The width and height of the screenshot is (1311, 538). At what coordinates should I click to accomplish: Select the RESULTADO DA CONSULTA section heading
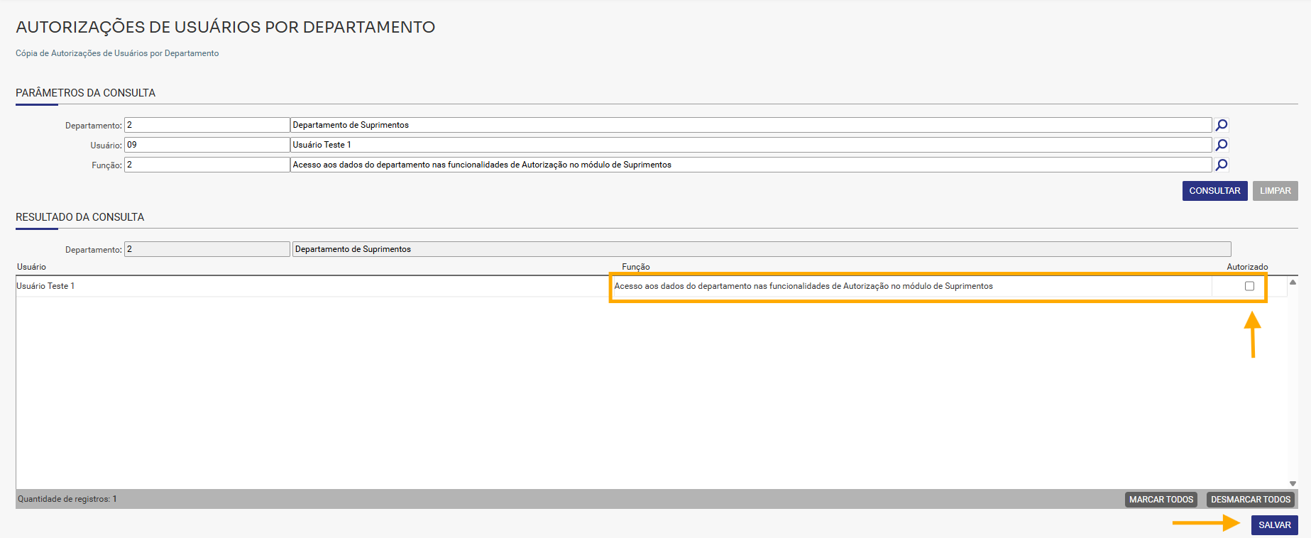pos(79,217)
